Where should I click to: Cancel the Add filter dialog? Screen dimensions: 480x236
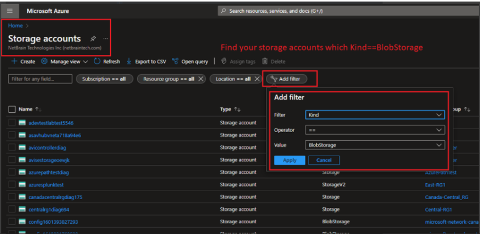(323, 160)
